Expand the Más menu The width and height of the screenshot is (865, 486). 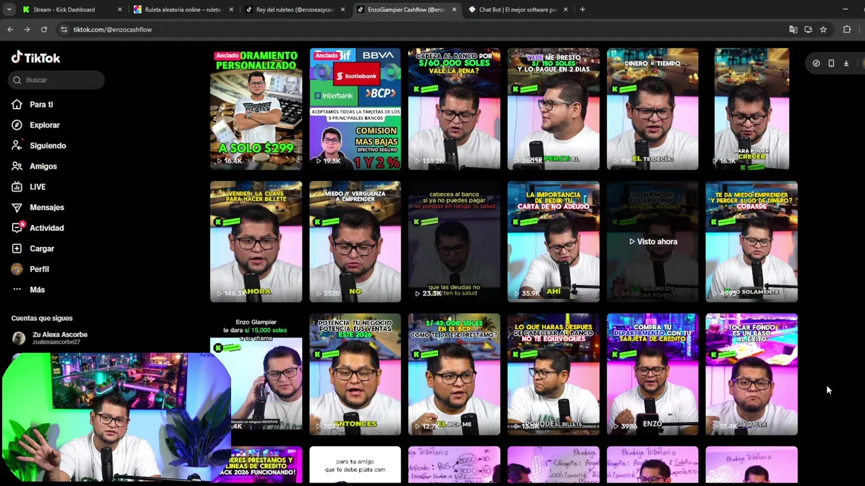coord(37,290)
